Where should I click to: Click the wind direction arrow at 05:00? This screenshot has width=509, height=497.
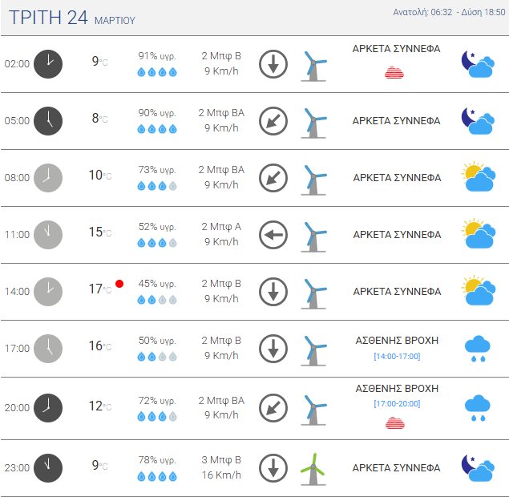[x=273, y=121]
